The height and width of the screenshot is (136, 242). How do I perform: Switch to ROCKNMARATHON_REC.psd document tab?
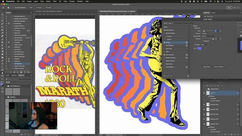click(118, 11)
